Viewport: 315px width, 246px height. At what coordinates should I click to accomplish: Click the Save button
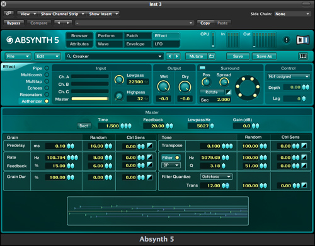point(238,56)
